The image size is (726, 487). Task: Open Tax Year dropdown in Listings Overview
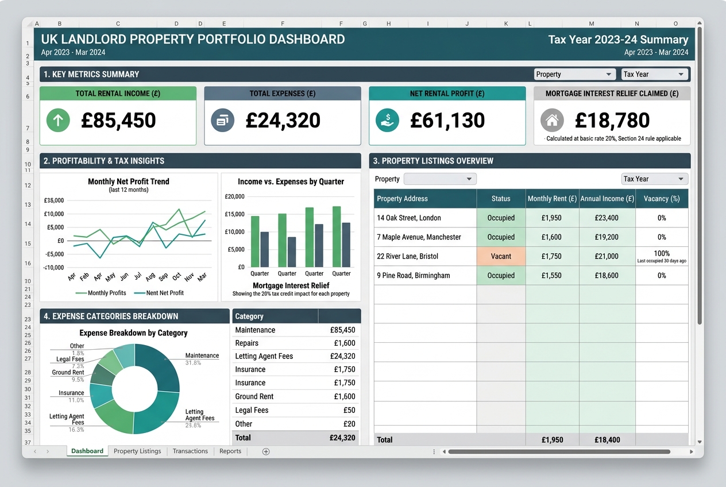pos(654,179)
